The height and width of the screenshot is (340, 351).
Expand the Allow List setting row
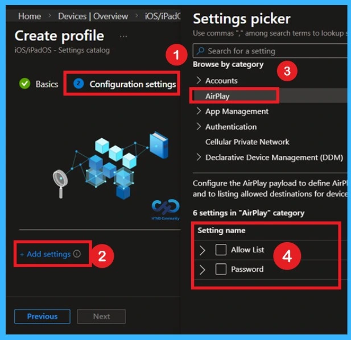(203, 250)
